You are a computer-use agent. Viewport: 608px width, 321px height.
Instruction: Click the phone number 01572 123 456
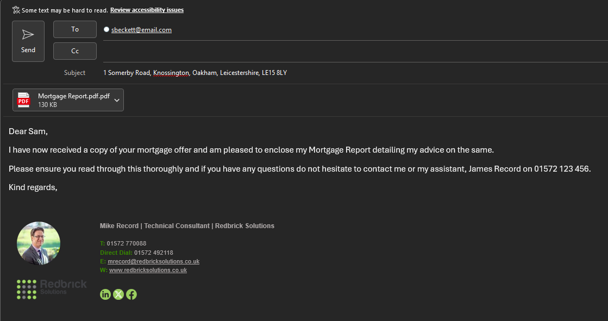click(561, 169)
